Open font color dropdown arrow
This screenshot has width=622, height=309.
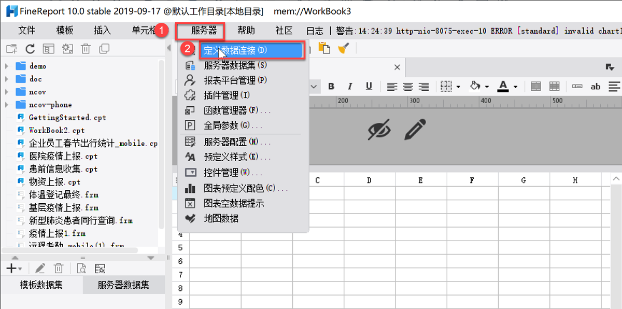(515, 87)
